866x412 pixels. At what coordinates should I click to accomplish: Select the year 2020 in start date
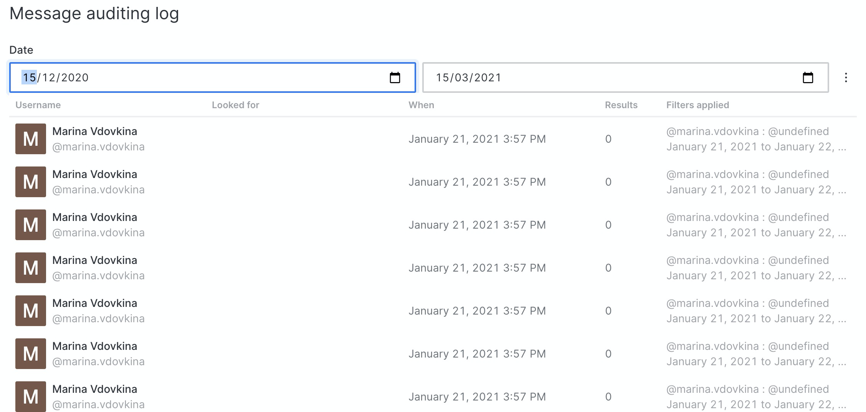click(x=75, y=77)
